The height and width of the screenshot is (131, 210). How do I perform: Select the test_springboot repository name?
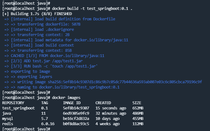19,108
